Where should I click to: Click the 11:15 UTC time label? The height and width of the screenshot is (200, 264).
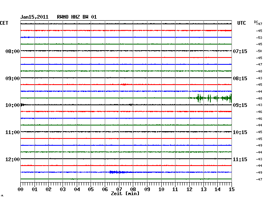pyautogui.click(x=240, y=159)
